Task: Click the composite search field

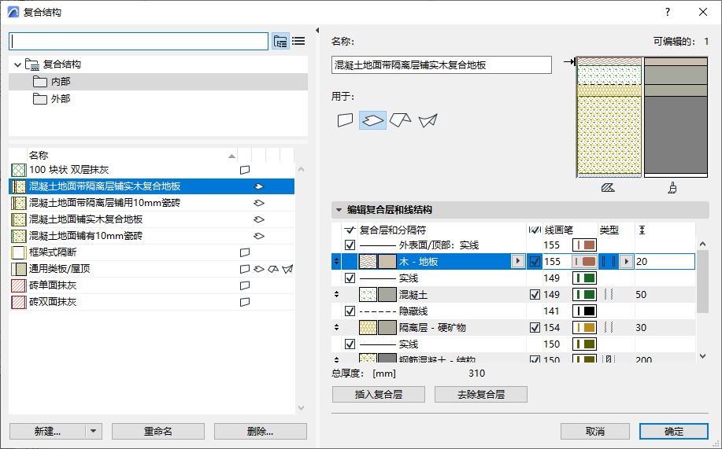Action: [139, 42]
